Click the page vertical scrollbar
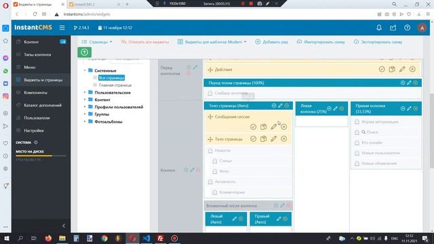 tap(431, 131)
